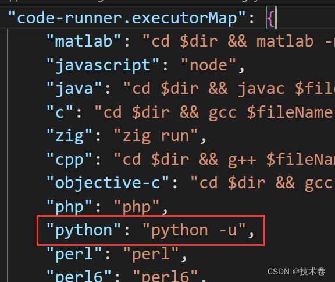Click the "zig run" value

point(156,136)
